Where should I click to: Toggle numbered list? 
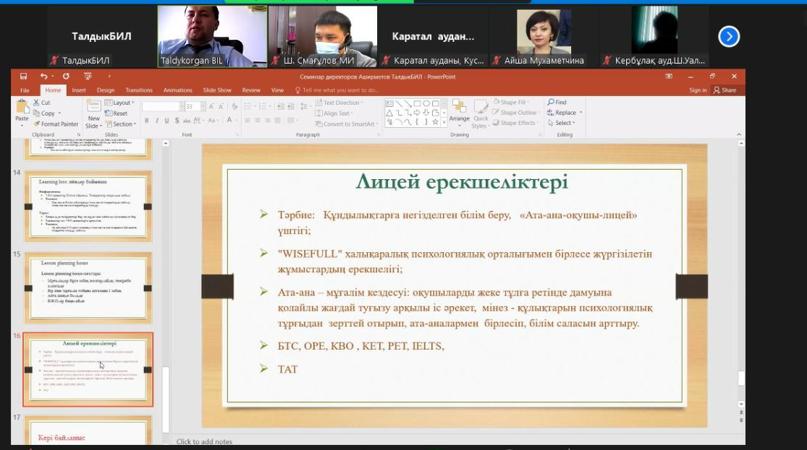pyautogui.click(x=263, y=106)
